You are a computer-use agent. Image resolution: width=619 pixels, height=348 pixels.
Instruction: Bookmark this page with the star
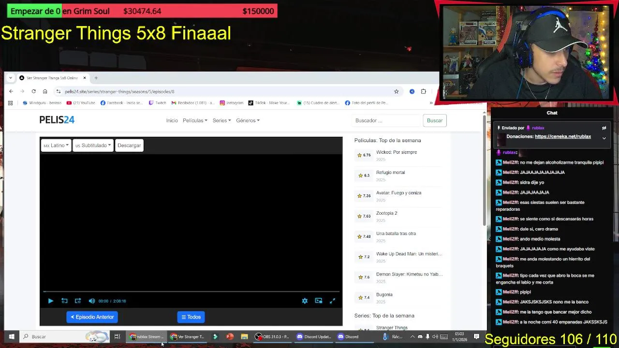(x=396, y=91)
